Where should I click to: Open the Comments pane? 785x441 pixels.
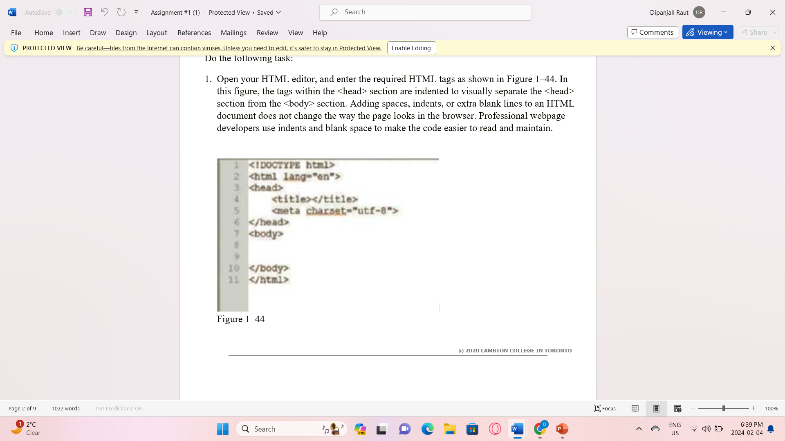pos(652,32)
